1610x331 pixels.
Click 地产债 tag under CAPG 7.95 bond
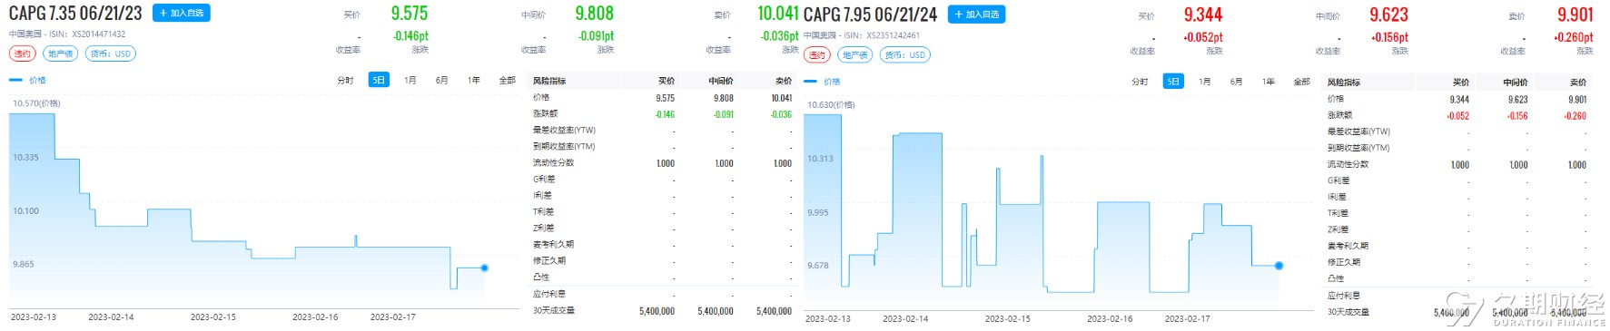click(855, 54)
